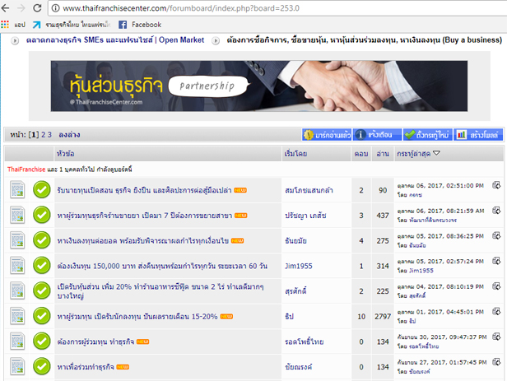Go to page 2 of the board

coord(44,135)
